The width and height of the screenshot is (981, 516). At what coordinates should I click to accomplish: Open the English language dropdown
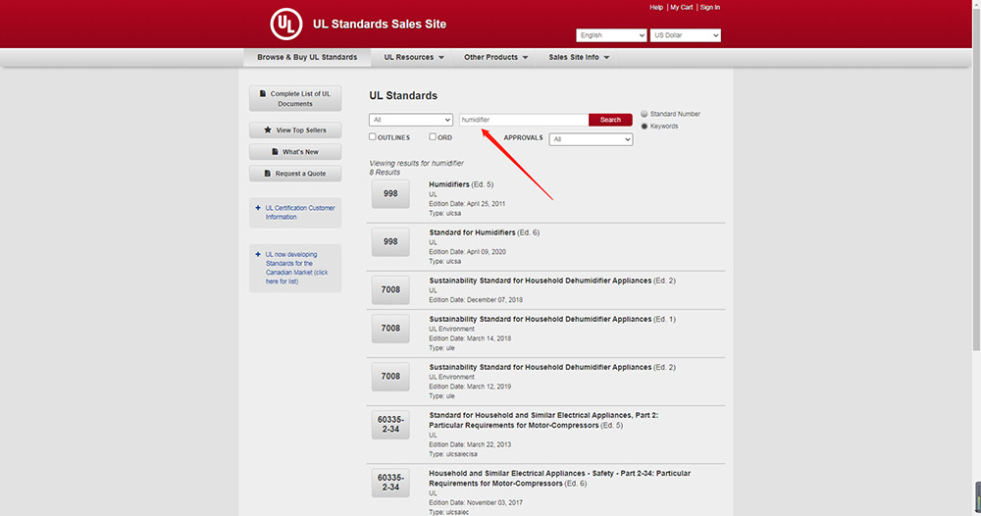pos(611,35)
